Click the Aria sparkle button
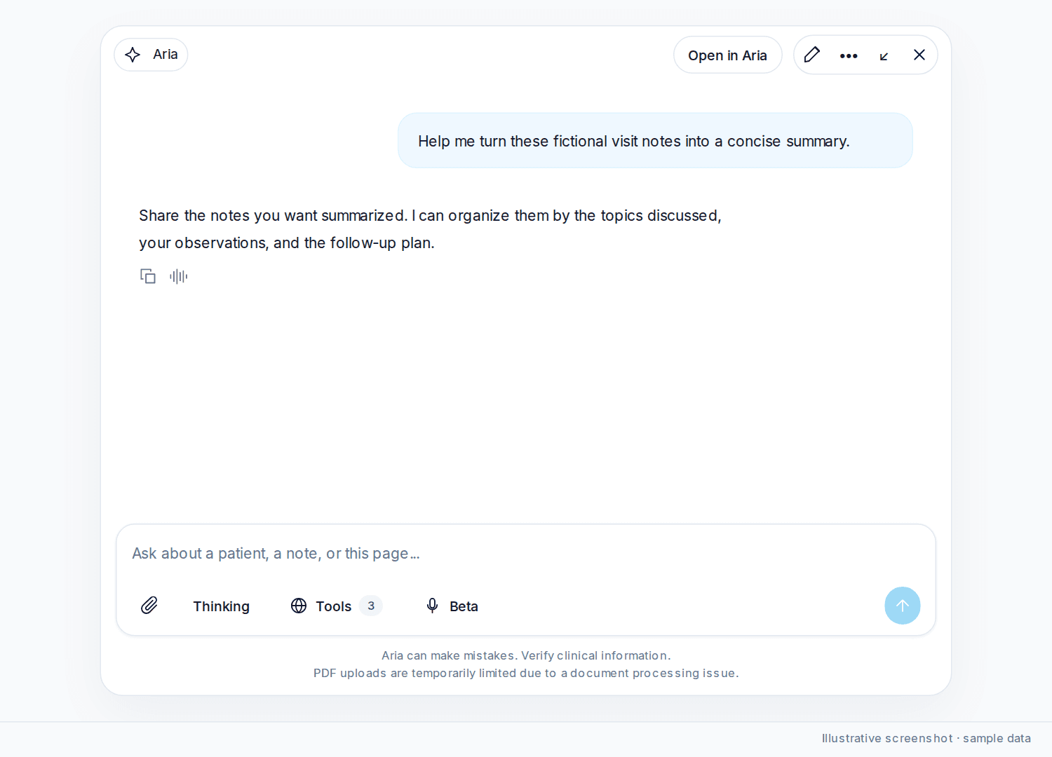Image resolution: width=1052 pixels, height=757 pixels. pyautogui.click(x=151, y=55)
